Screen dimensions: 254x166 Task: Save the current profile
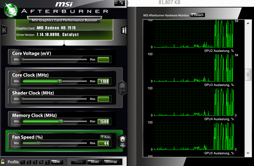pyautogui.click(x=56, y=162)
